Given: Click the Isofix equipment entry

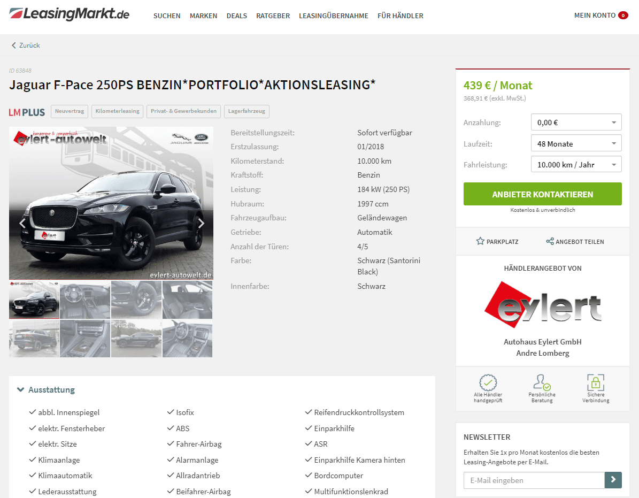Looking at the screenshot, I should (x=185, y=412).
